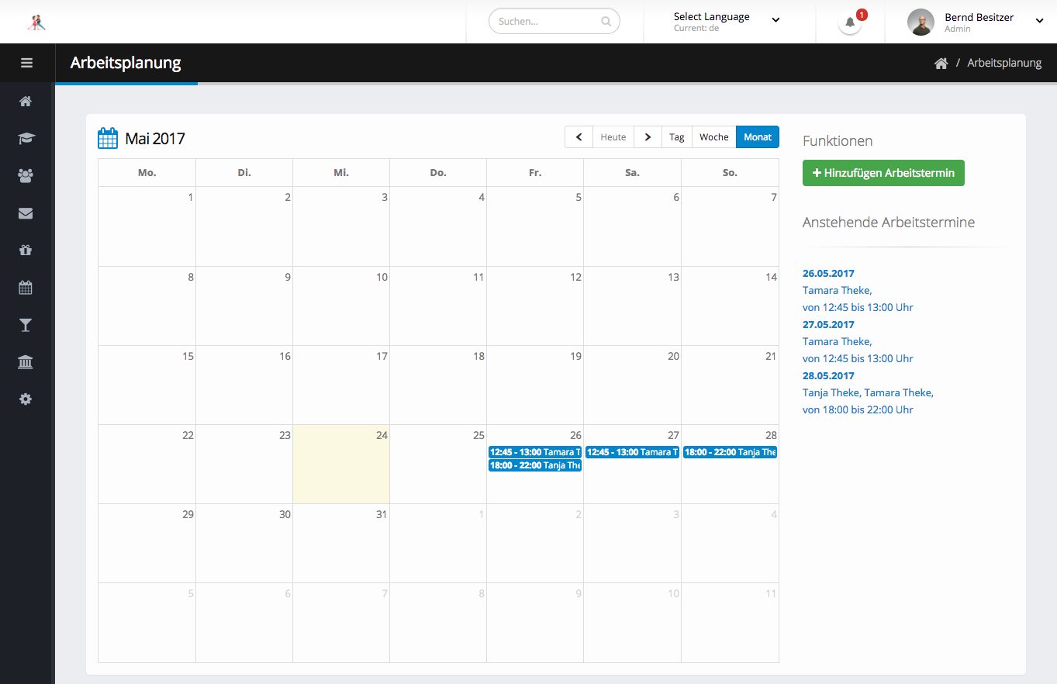Screen dimensions: 1057x684
Task: Click the gift icon in sidebar
Action: 26,250
